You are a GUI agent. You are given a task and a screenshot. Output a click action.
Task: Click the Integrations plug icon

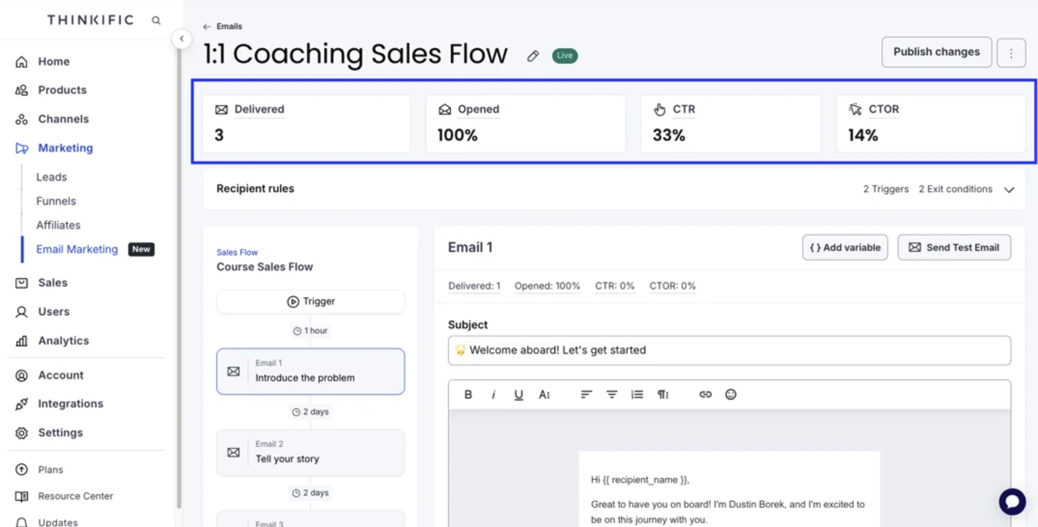pyautogui.click(x=21, y=404)
